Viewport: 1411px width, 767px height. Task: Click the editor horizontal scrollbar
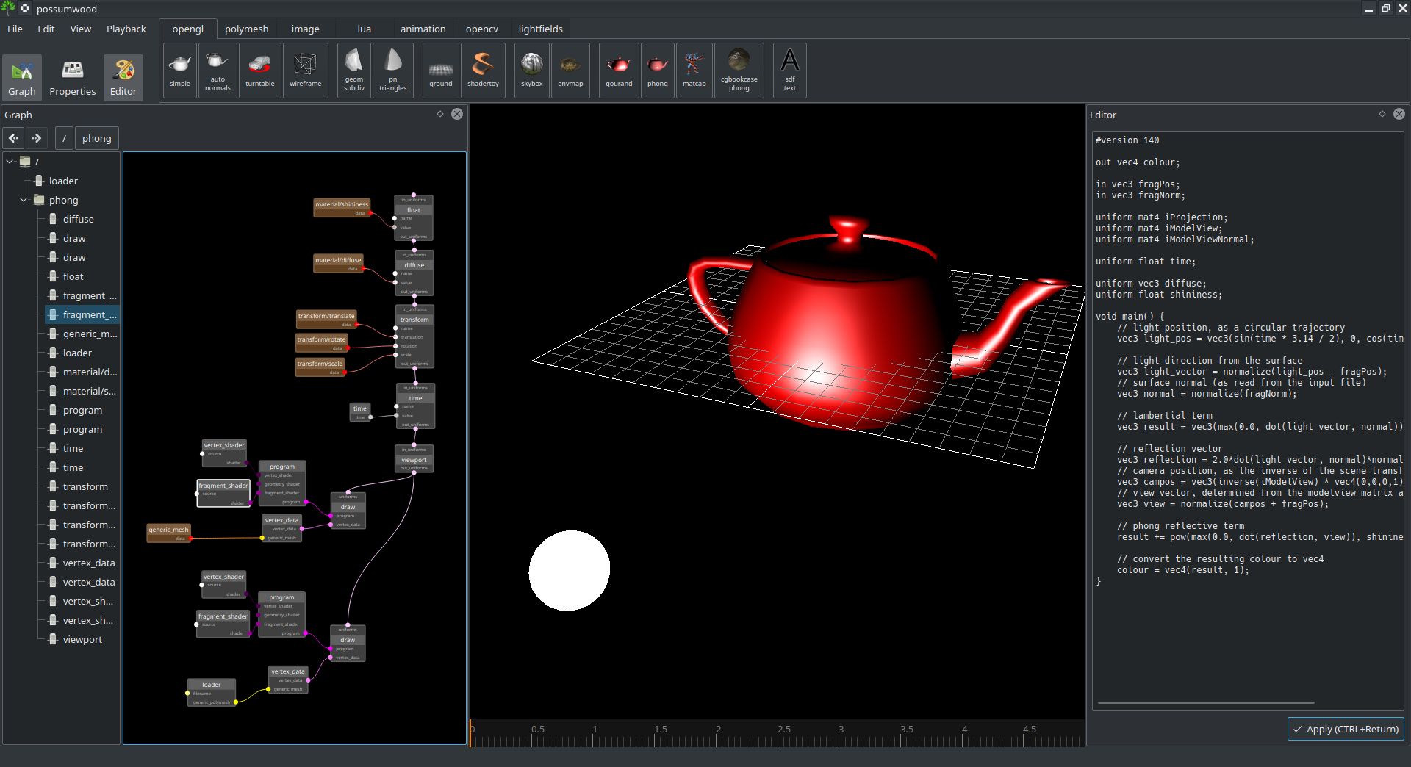coord(1205,703)
